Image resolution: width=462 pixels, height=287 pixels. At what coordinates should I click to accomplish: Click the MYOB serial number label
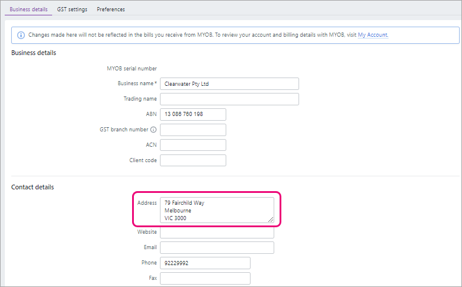point(131,68)
